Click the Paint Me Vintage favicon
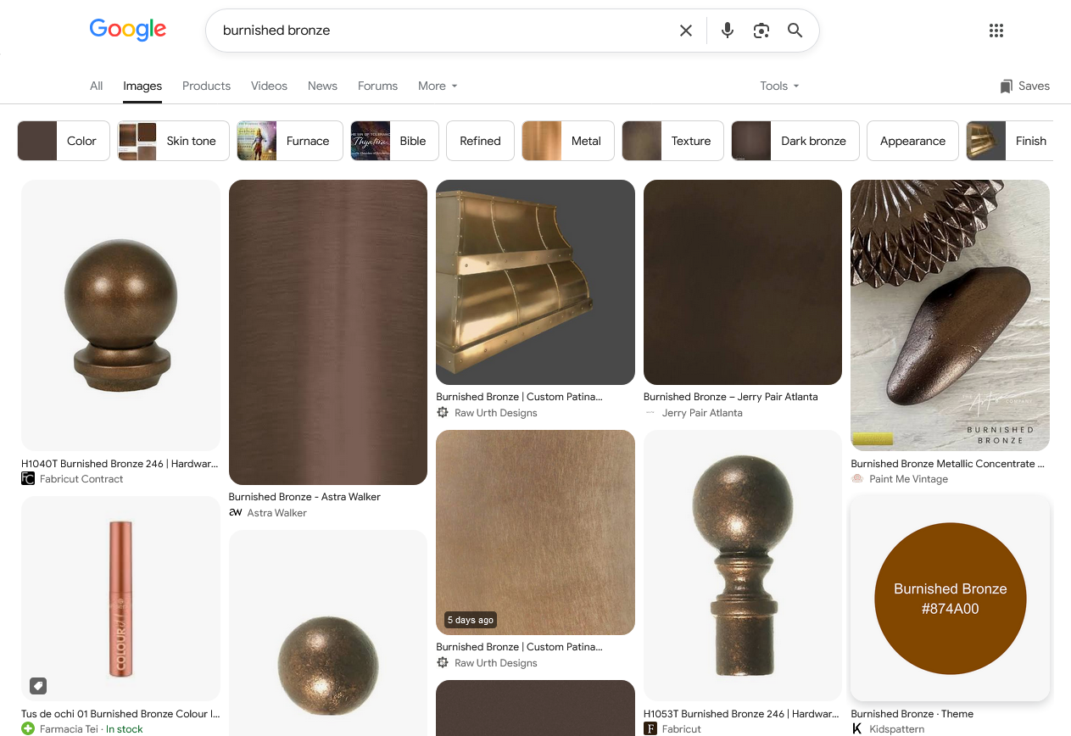The height and width of the screenshot is (736, 1071). (857, 478)
